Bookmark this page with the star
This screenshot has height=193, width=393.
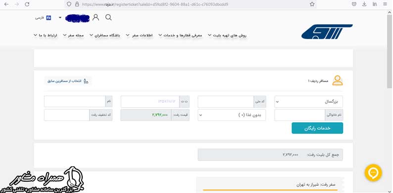pyautogui.click(x=312, y=4)
